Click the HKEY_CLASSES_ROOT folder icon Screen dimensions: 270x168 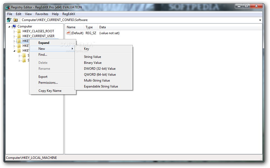pyautogui.click(x=19, y=31)
